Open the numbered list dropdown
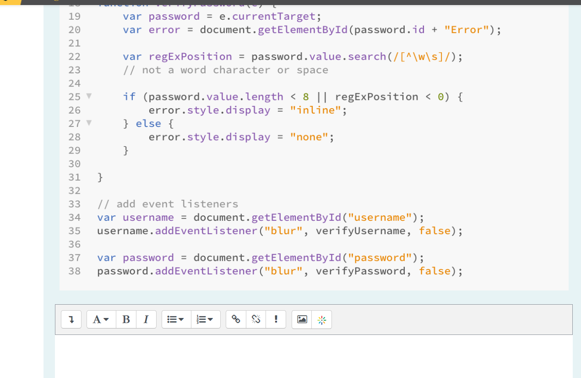The height and width of the screenshot is (378, 581). (x=206, y=319)
